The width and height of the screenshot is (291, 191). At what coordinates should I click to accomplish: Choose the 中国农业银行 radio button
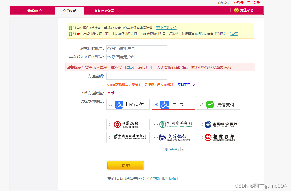point(156,124)
